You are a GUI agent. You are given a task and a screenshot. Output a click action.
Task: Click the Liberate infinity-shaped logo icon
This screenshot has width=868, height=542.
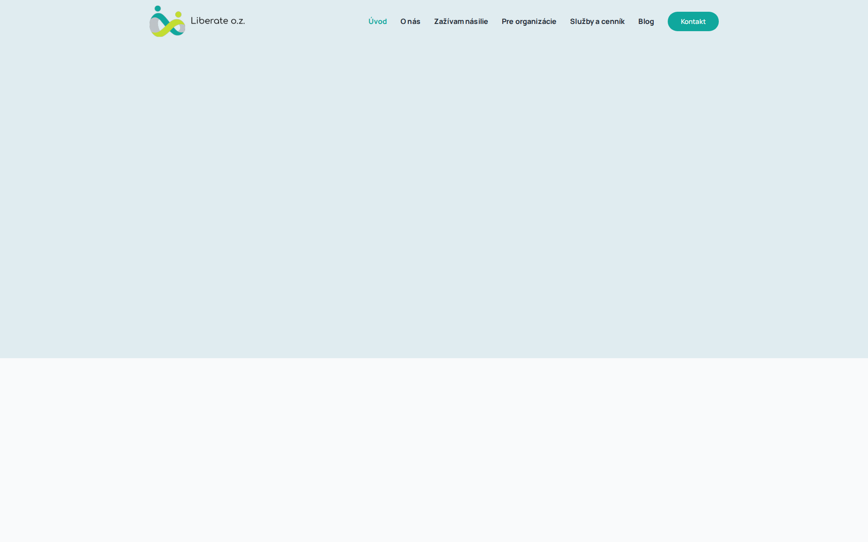click(x=167, y=22)
